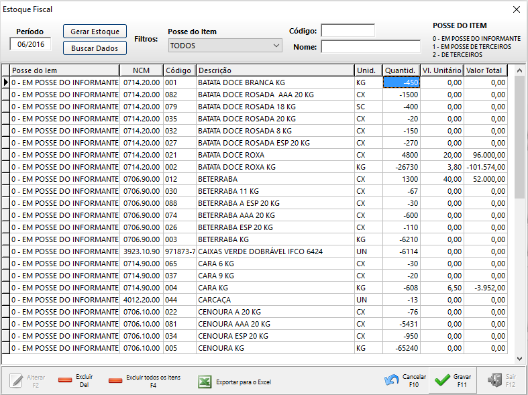Click the CAIXAS VERDE DOBRÁVEL IFCO 6424 cell

coord(275,251)
